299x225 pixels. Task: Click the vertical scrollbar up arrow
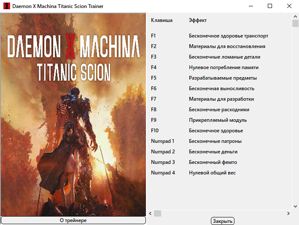[295, 16]
